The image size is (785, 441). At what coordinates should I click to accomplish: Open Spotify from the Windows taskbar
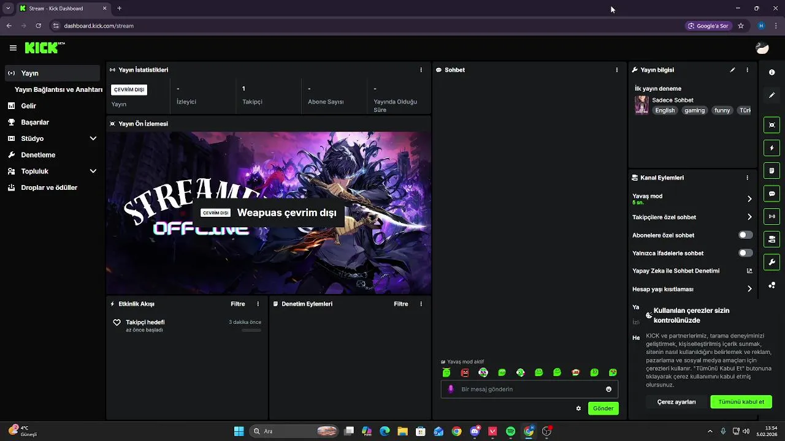pyautogui.click(x=510, y=431)
